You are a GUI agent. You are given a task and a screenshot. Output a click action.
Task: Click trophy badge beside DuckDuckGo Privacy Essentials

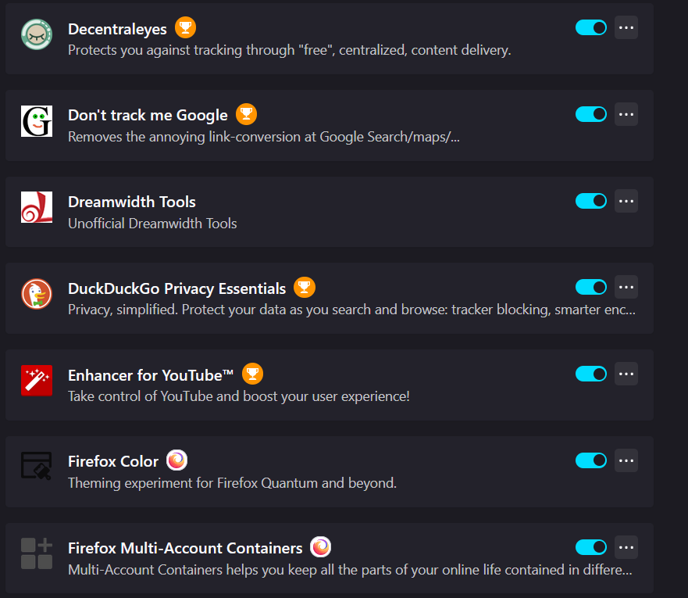[305, 288]
